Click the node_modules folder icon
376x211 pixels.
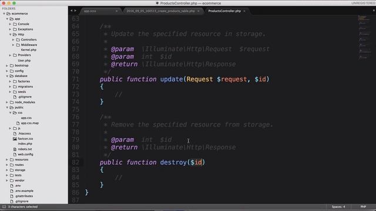click(12, 102)
